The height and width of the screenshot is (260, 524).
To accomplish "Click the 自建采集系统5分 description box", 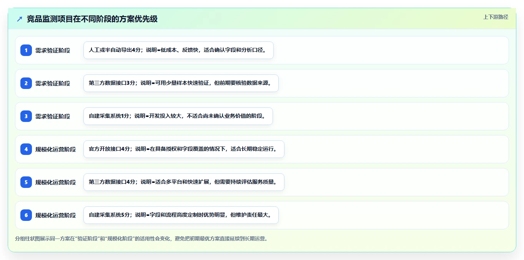I will coord(181,215).
